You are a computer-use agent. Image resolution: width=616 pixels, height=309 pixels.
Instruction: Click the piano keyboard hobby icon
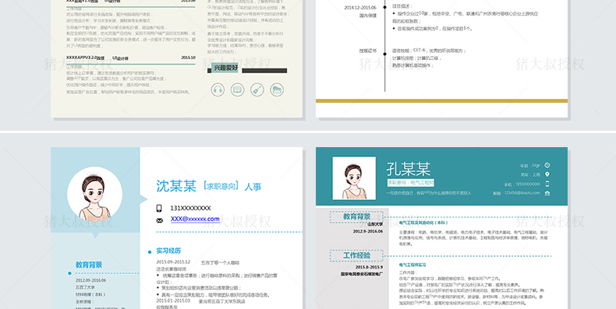tap(277, 90)
